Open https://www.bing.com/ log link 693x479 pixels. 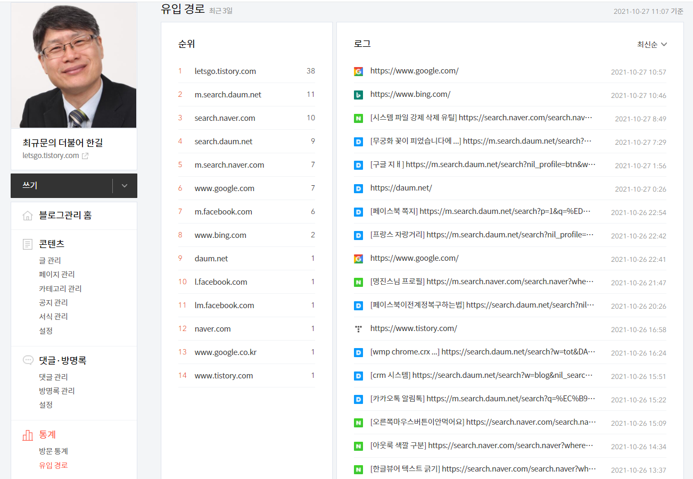click(410, 94)
